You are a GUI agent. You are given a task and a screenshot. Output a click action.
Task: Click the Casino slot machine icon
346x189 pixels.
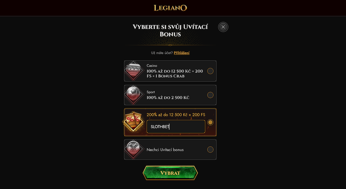pos(134,71)
